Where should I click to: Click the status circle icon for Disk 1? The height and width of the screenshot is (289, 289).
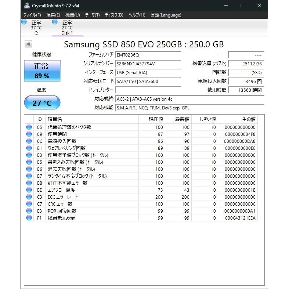pos(55,22)
